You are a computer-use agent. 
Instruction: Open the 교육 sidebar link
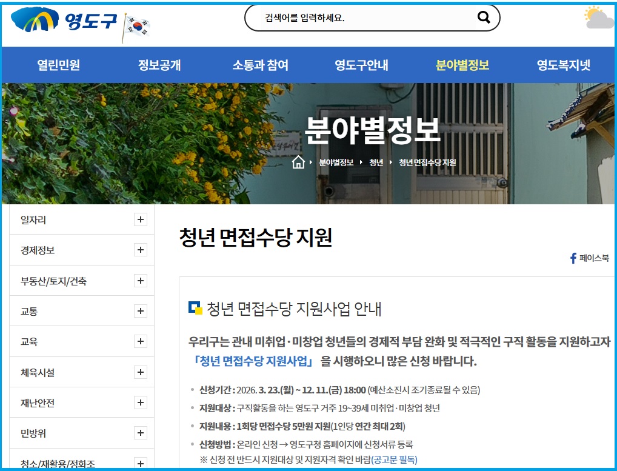click(29, 341)
